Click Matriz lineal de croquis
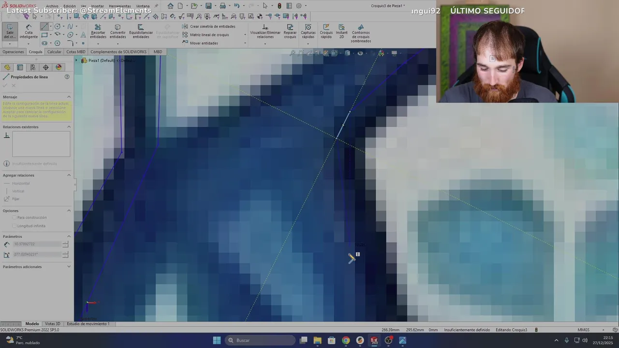The image size is (619, 348). coord(206,35)
